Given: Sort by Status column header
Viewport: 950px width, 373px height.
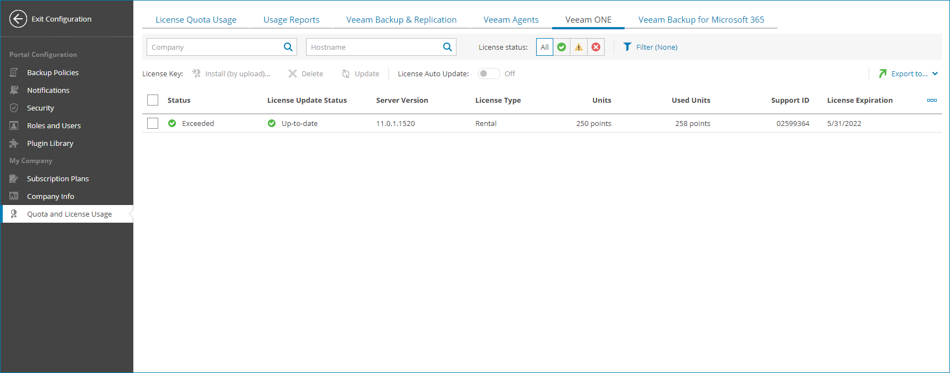Looking at the screenshot, I should click(179, 100).
